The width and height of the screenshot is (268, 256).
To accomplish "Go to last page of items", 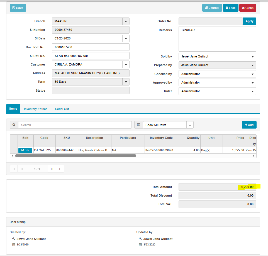I will 60,169.
